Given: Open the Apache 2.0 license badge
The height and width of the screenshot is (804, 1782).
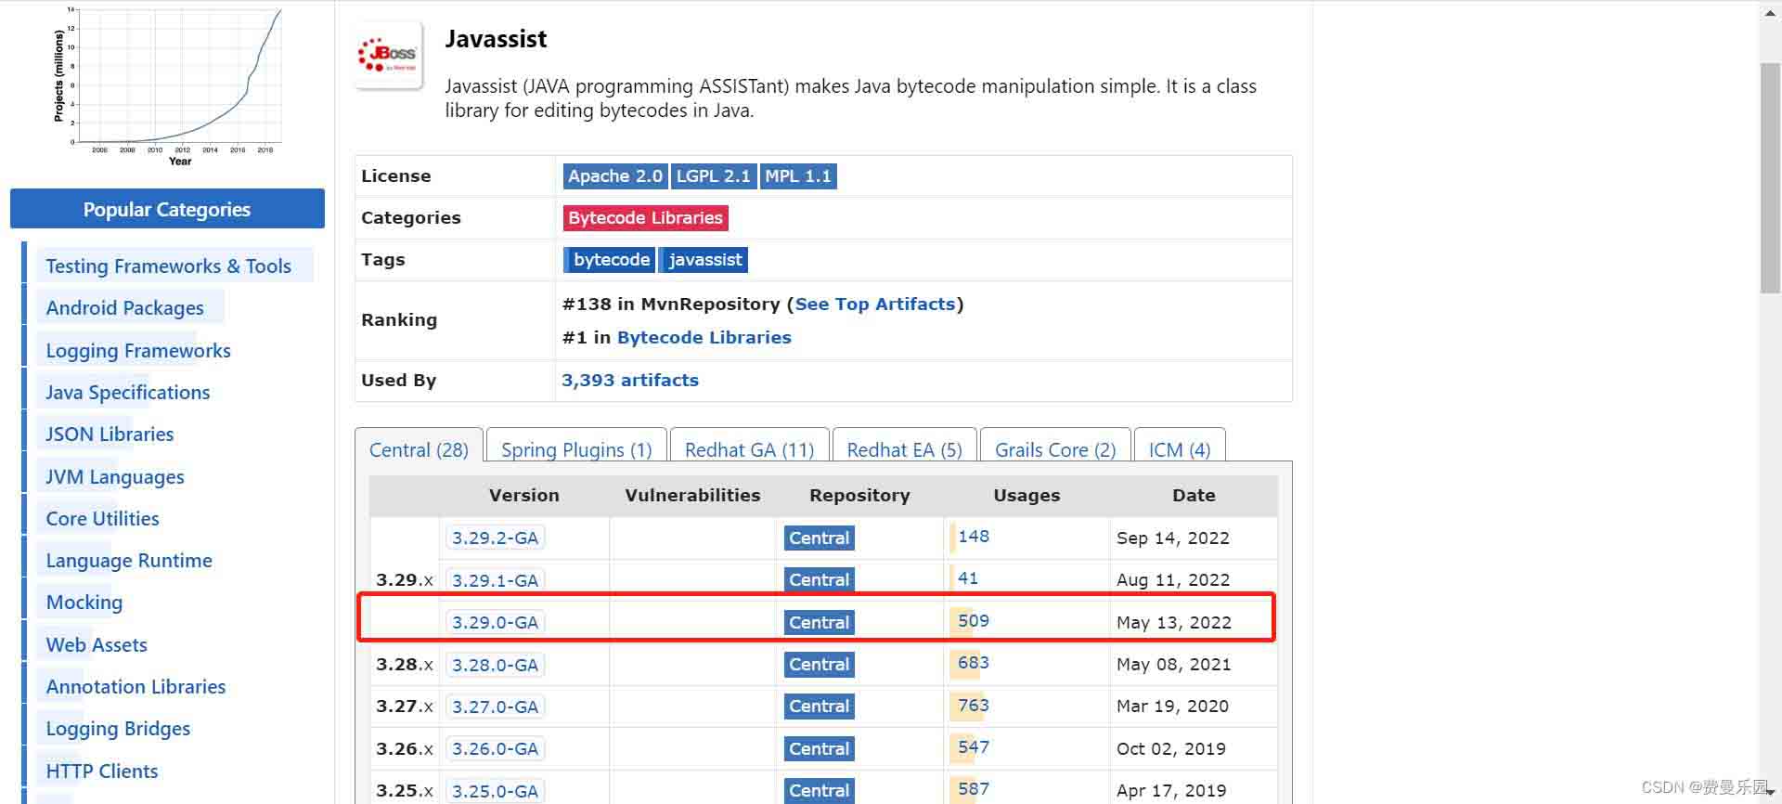Looking at the screenshot, I should [x=614, y=176].
